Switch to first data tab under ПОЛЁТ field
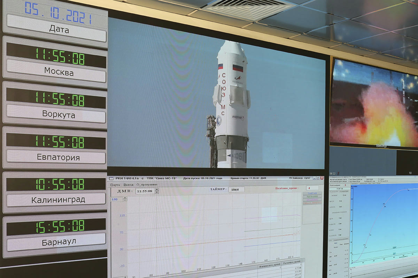 coord(334,192)
